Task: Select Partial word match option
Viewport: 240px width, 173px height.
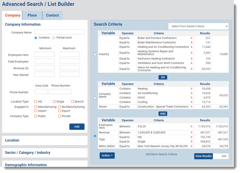Action: pos(54,38)
